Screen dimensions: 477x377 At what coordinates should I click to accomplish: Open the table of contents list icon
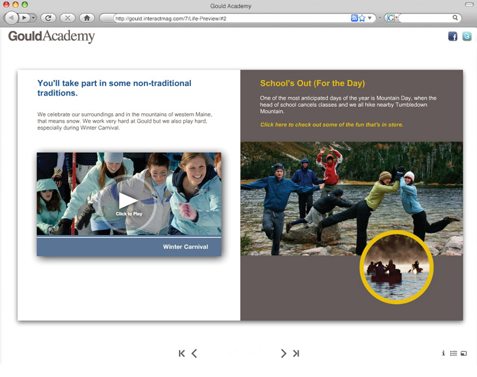tap(454, 353)
